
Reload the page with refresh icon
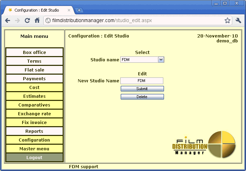pyautogui.click(x=27, y=21)
